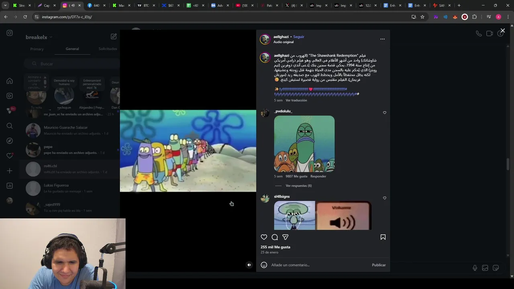Open Chrome profile avatar 'A'
The width and height of the screenshot is (514, 289).
(x=498, y=17)
